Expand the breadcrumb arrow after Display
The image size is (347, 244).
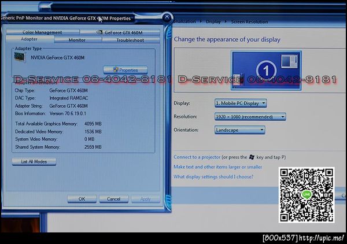[226, 21]
